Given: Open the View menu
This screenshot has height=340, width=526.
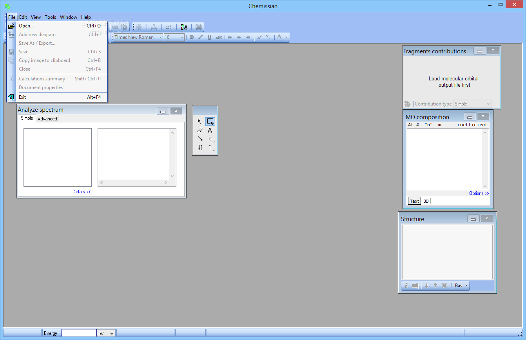Looking at the screenshot, I should click(x=36, y=17).
